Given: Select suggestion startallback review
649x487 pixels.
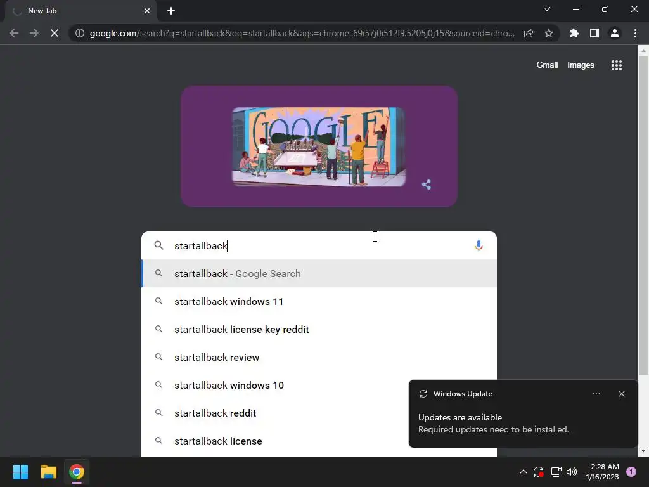Looking at the screenshot, I should 319,358.
